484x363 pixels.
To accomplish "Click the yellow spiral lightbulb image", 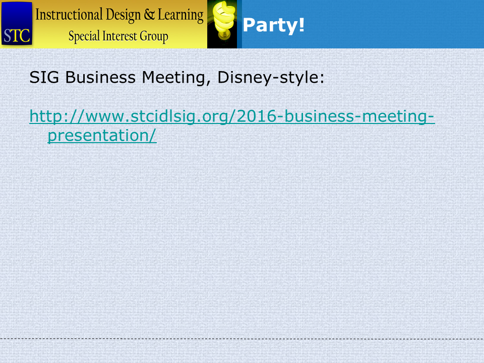I will [x=222, y=24].
